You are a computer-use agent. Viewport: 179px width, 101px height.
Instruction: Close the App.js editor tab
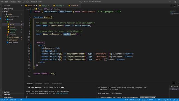tap(36, 6)
